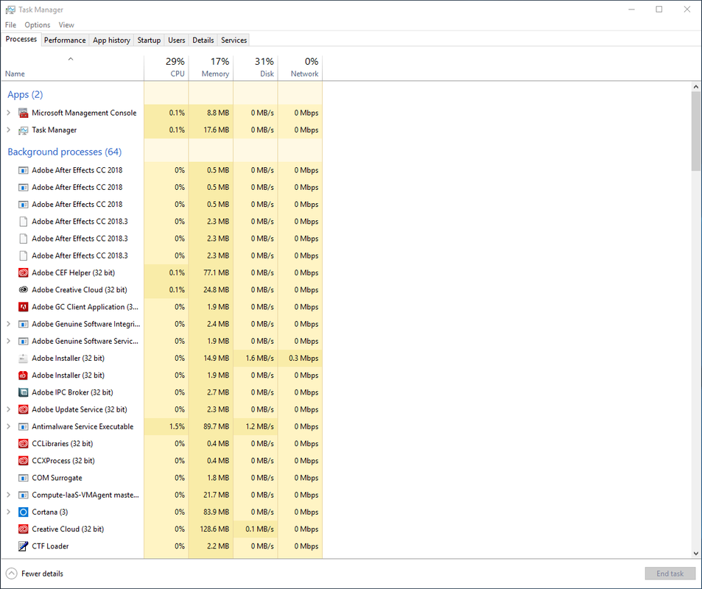This screenshot has width=702, height=589.
Task: Click the 21.7 MB memory value
Action: pos(217,495)
